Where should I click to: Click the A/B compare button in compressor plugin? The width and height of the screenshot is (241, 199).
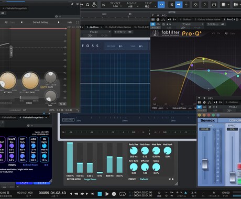[6, 23]
